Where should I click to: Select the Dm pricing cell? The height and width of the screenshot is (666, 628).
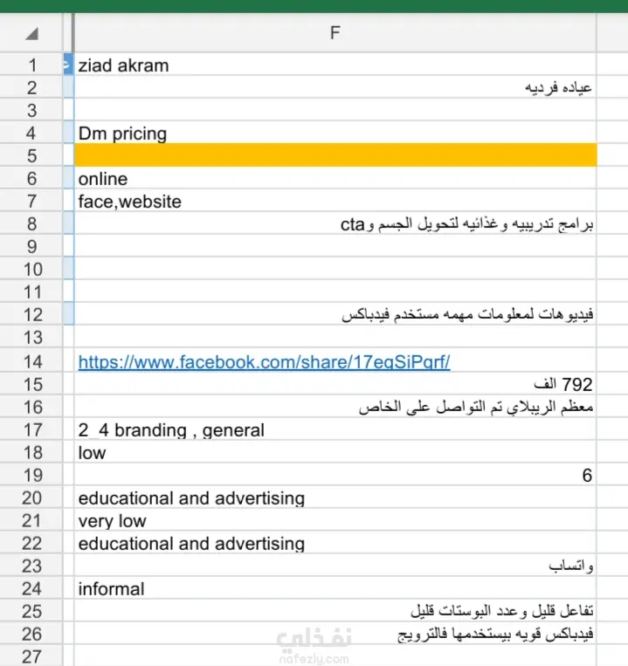(x=335, y=133)
